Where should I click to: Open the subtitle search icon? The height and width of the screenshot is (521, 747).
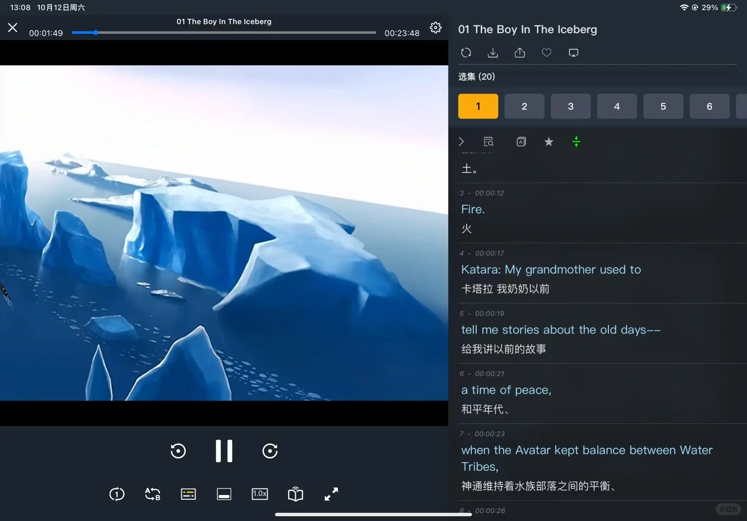[x=488, y=141]
